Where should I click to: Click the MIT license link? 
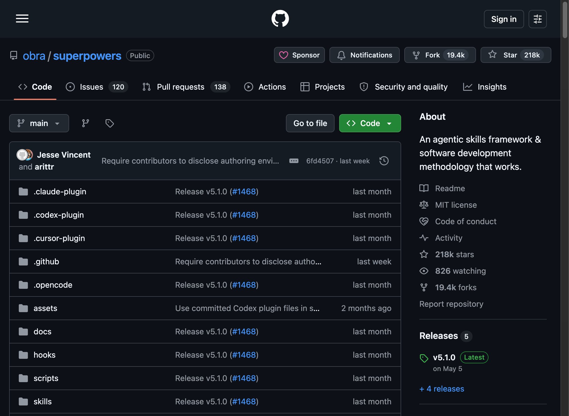tap(456, 205)
